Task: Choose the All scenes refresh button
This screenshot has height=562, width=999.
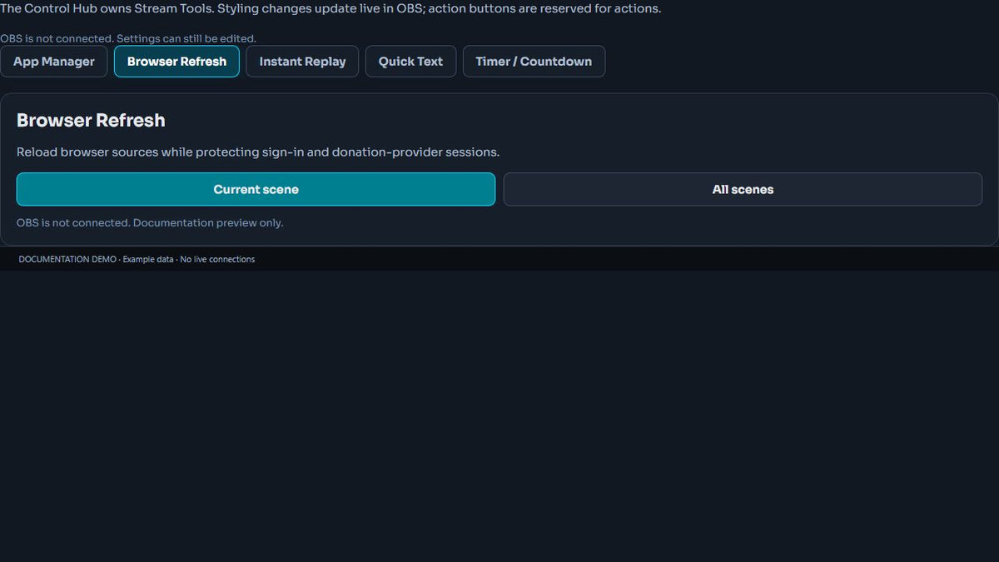Action: click(x=743, y=189)
